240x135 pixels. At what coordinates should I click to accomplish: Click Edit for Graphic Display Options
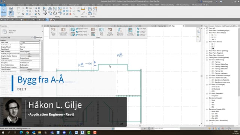[x=29, y=56]
